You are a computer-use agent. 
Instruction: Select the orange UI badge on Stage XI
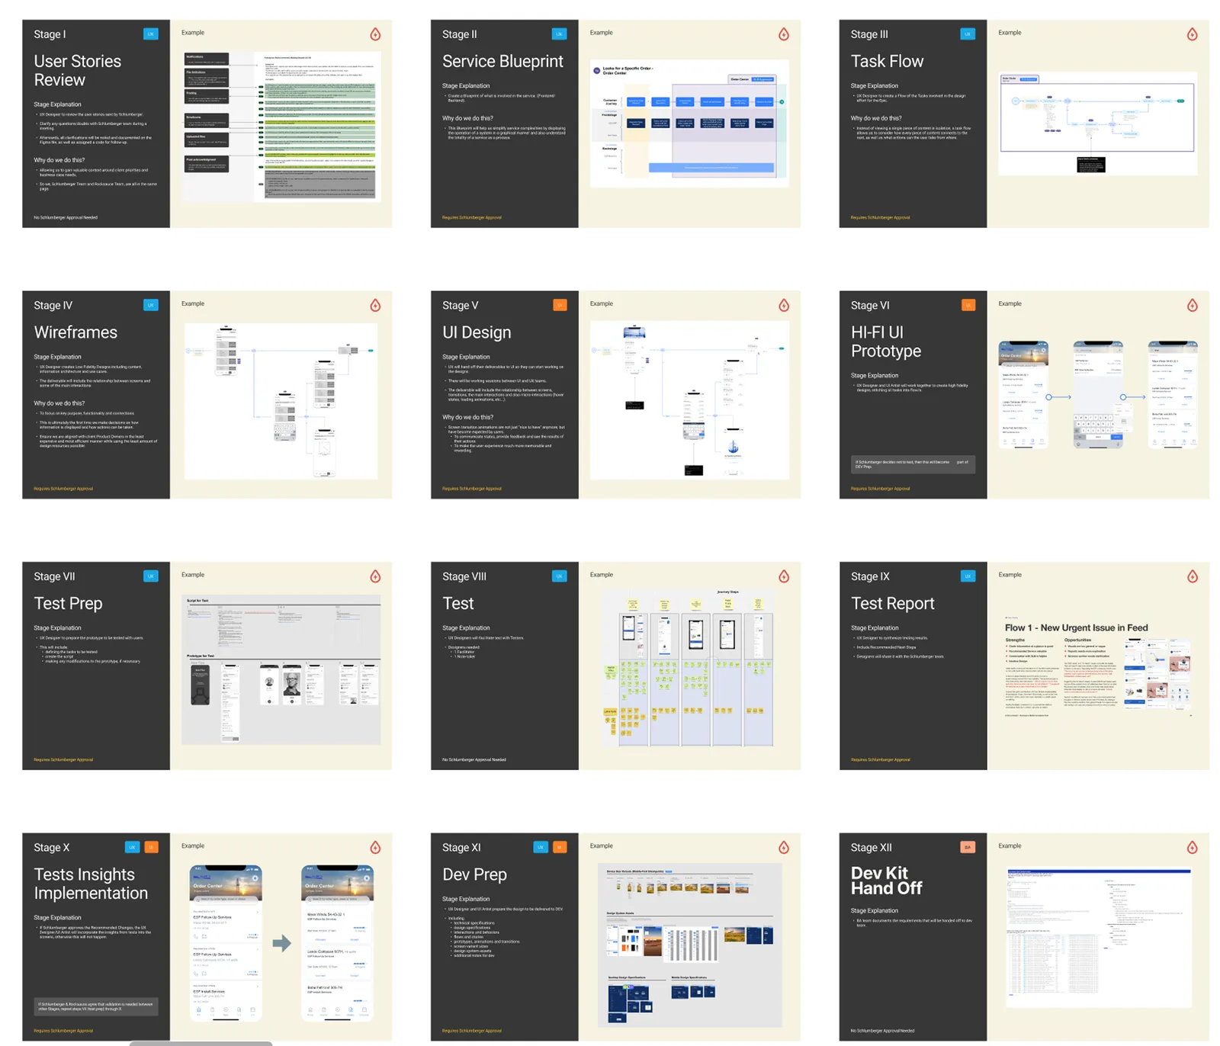point(560,847)
